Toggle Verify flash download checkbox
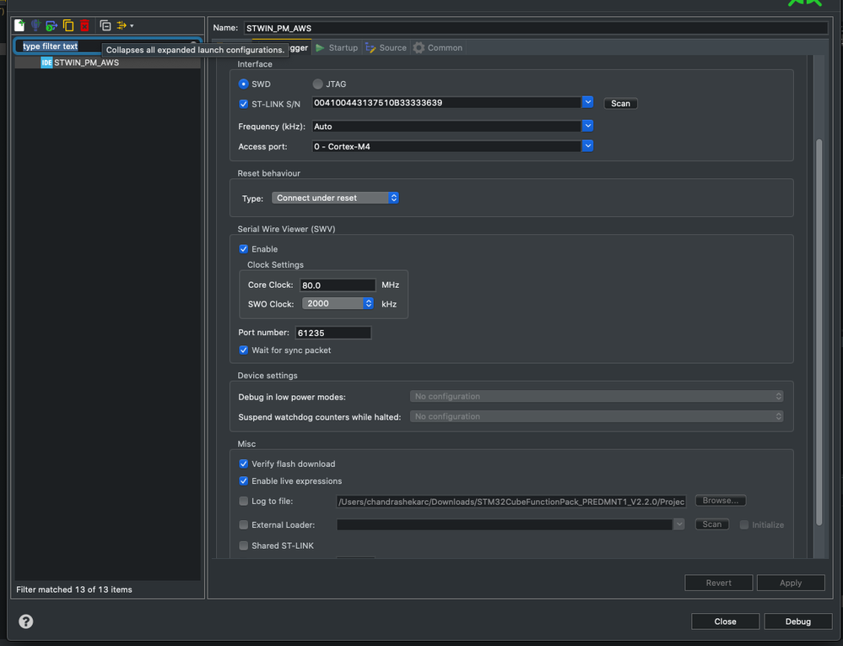Image resolution: width=843 pixels, height=646 pixels. click(244, 464)
